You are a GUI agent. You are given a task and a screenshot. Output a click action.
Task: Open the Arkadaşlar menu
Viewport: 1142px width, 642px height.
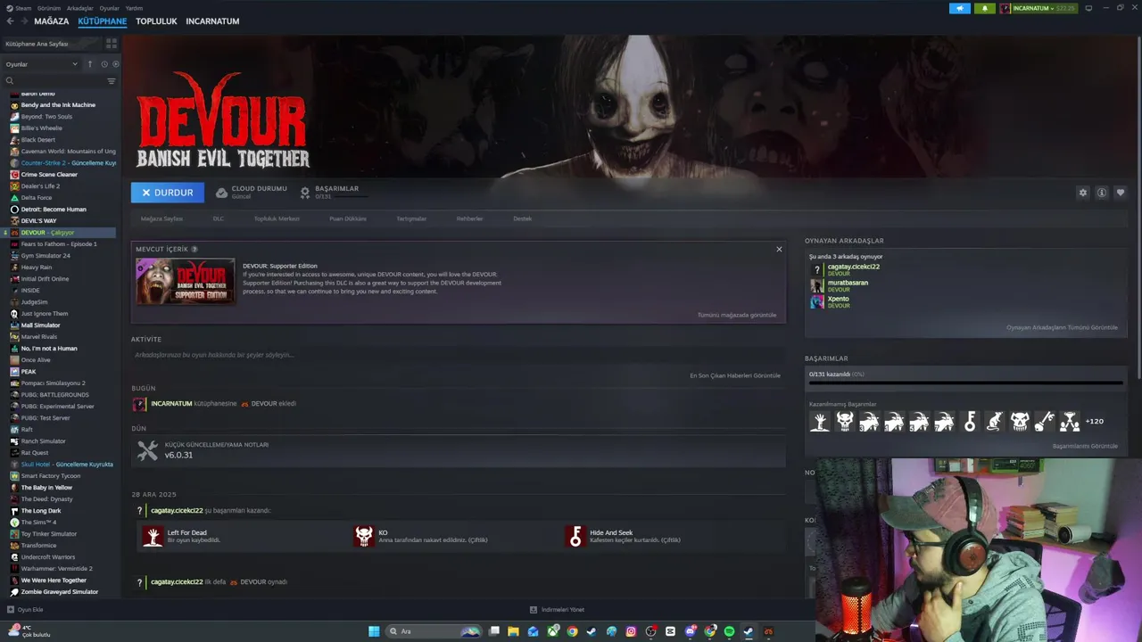point(80,8)
